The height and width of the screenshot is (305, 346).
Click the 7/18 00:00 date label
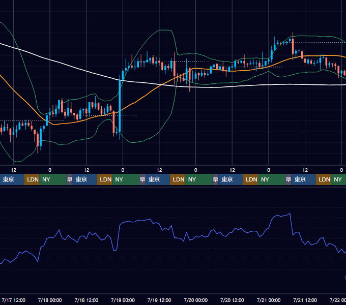50,300
